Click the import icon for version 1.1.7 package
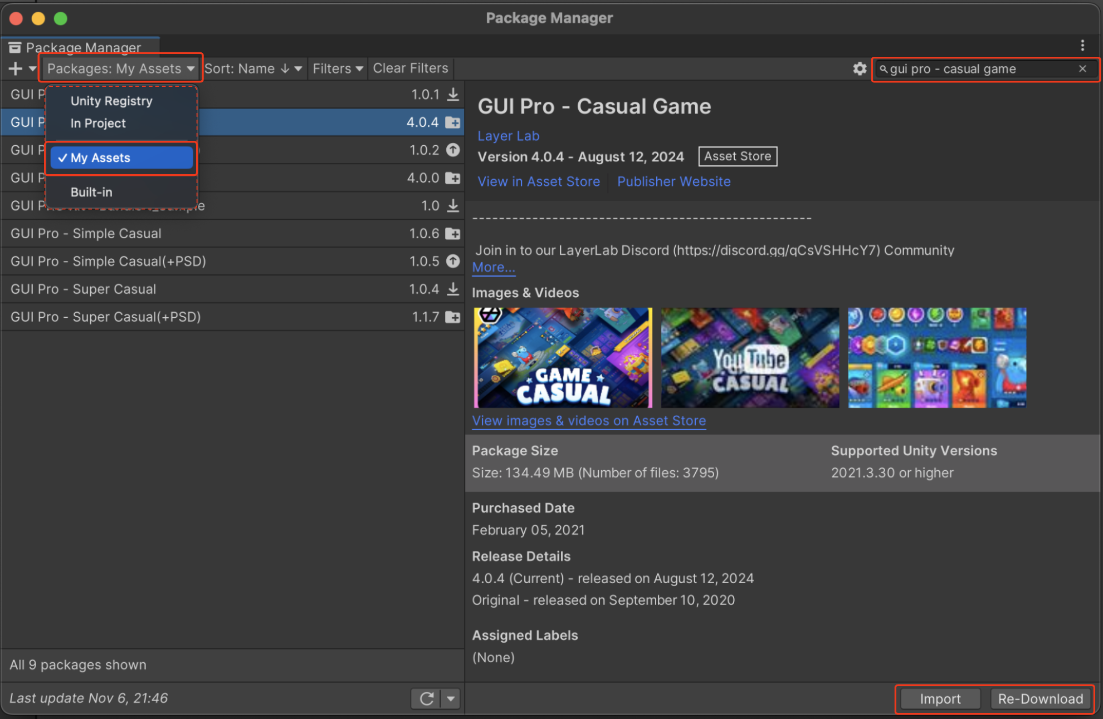The width and height of the screenshot is (1103, 719). click(x=453, y=317)
